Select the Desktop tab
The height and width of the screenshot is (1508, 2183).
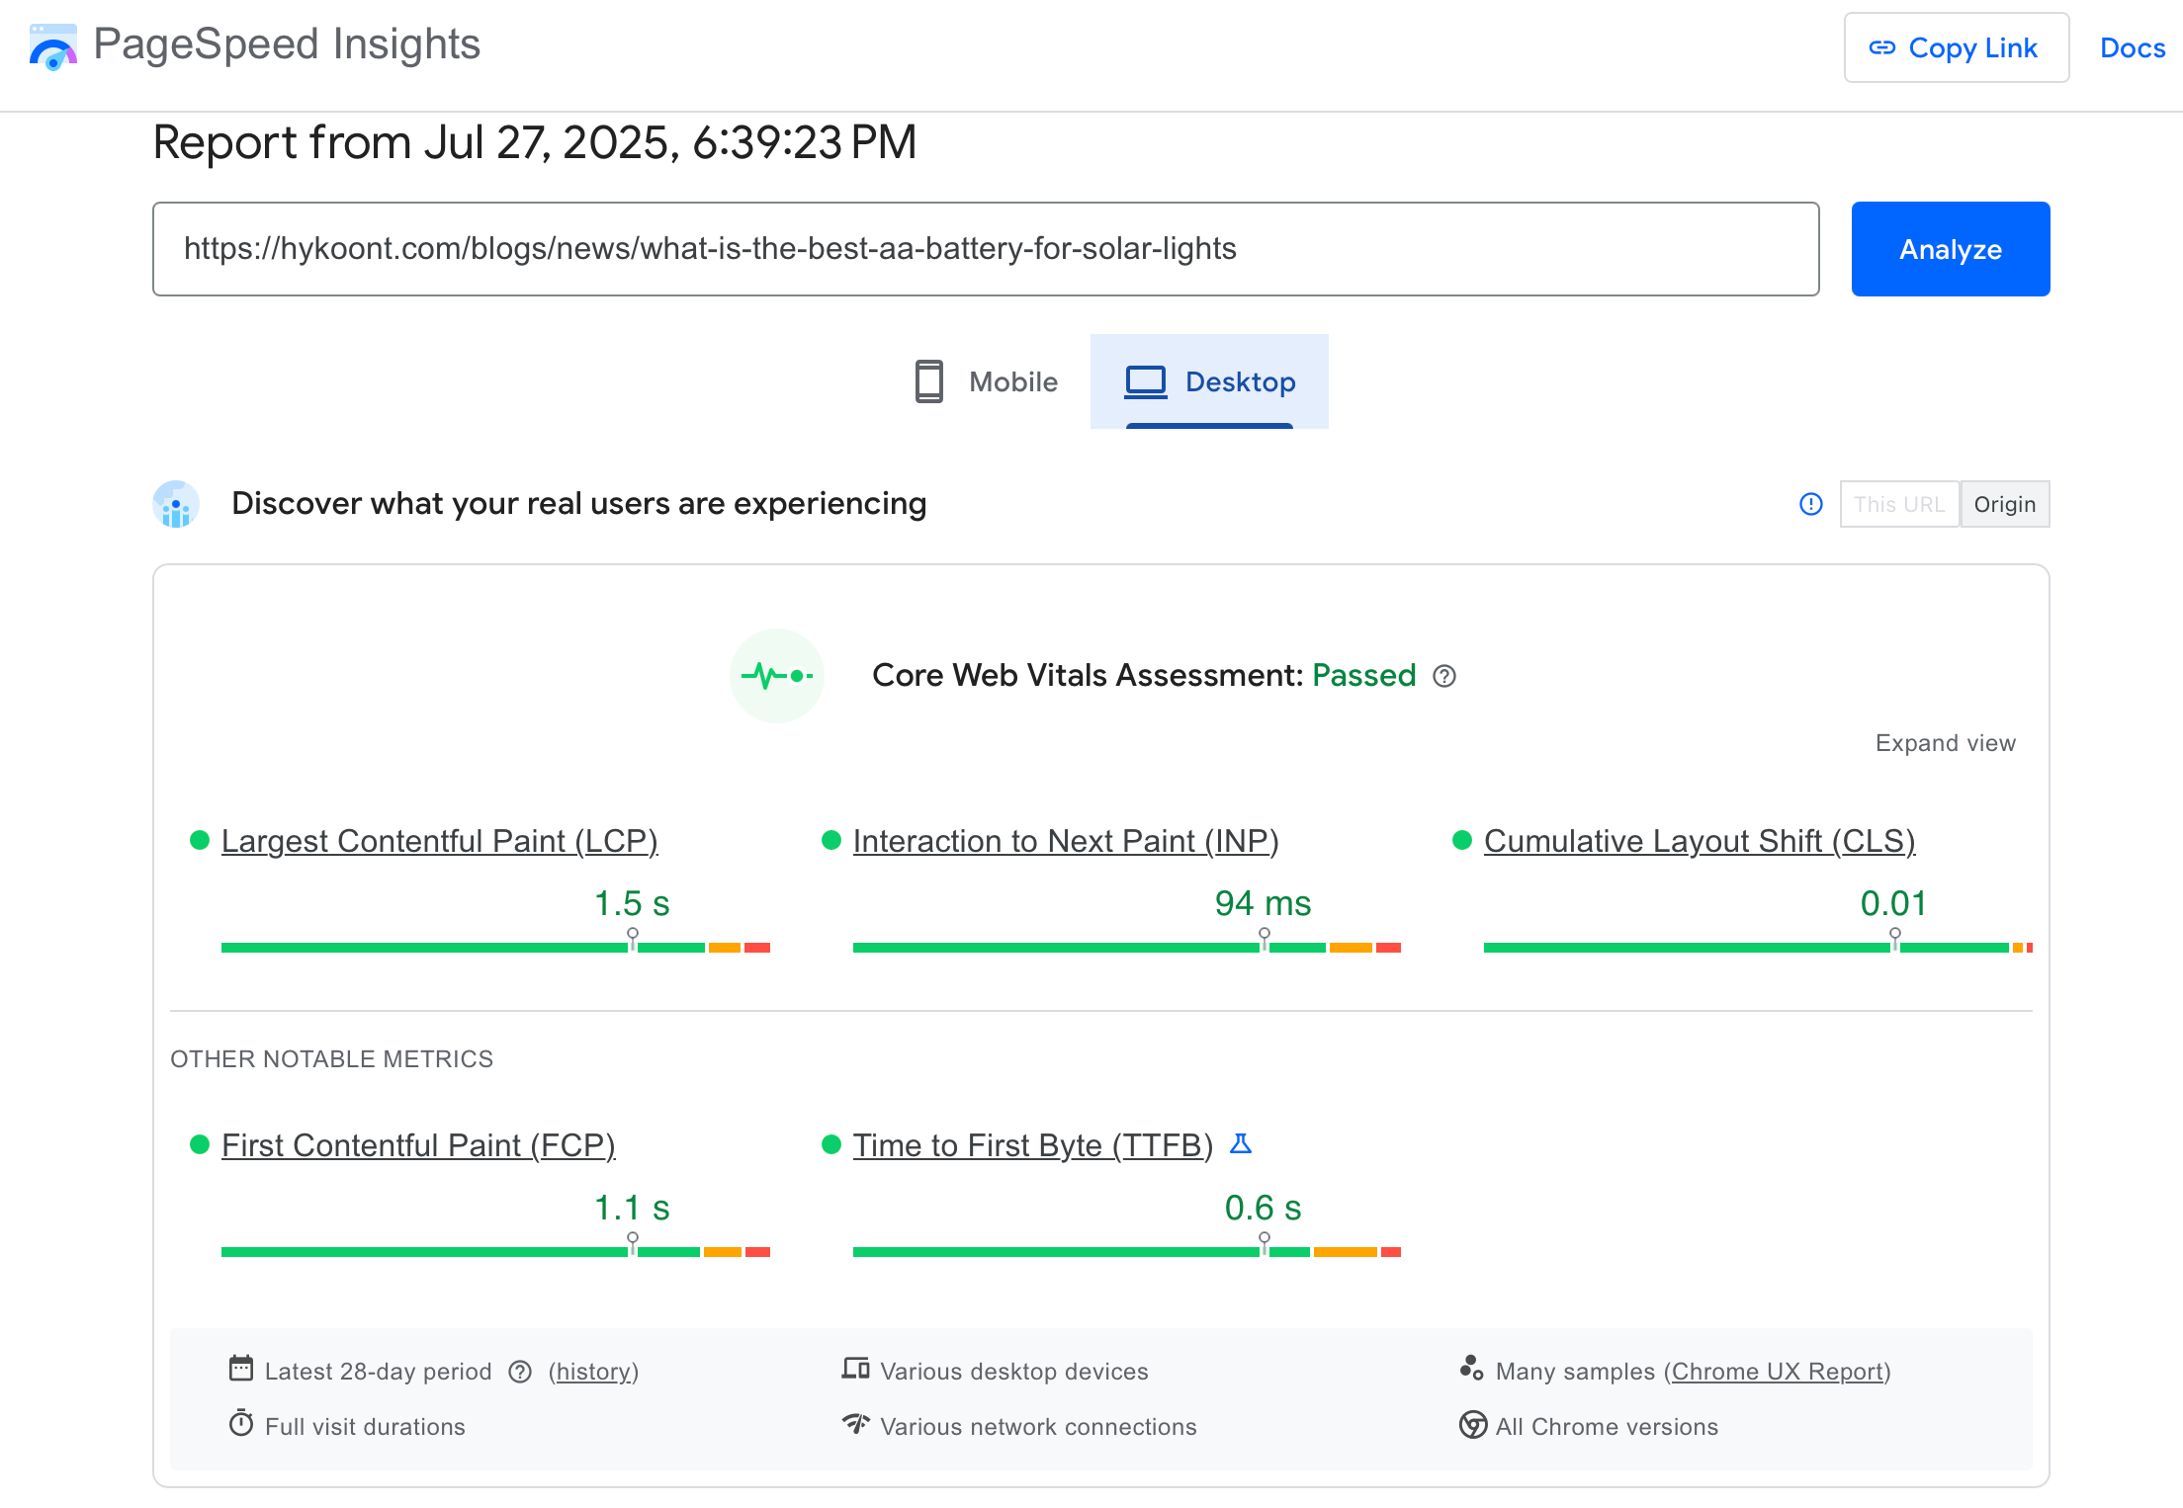(x=1209, y=381)
